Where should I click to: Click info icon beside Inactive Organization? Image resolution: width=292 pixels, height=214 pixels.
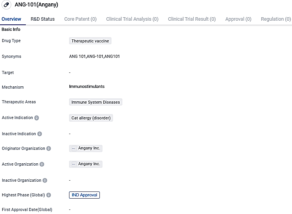[45, 181]
